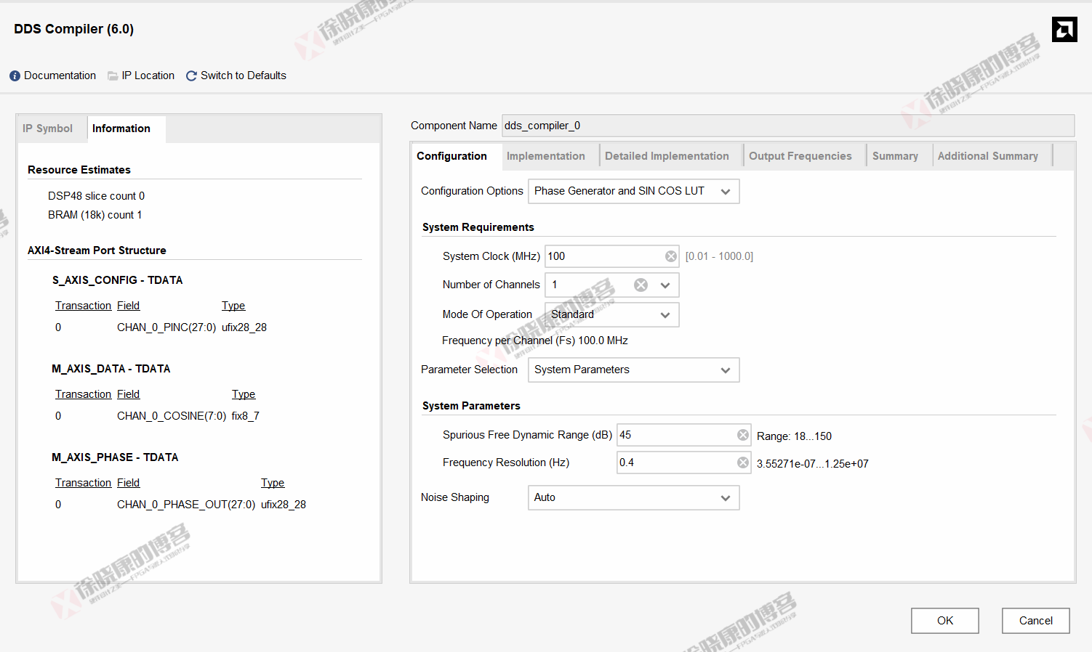Click the AMD logo icon
The image size is (1092, 652).
tap(1064, 30)
